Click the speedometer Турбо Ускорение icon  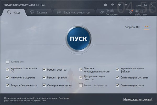click(102, 12)
